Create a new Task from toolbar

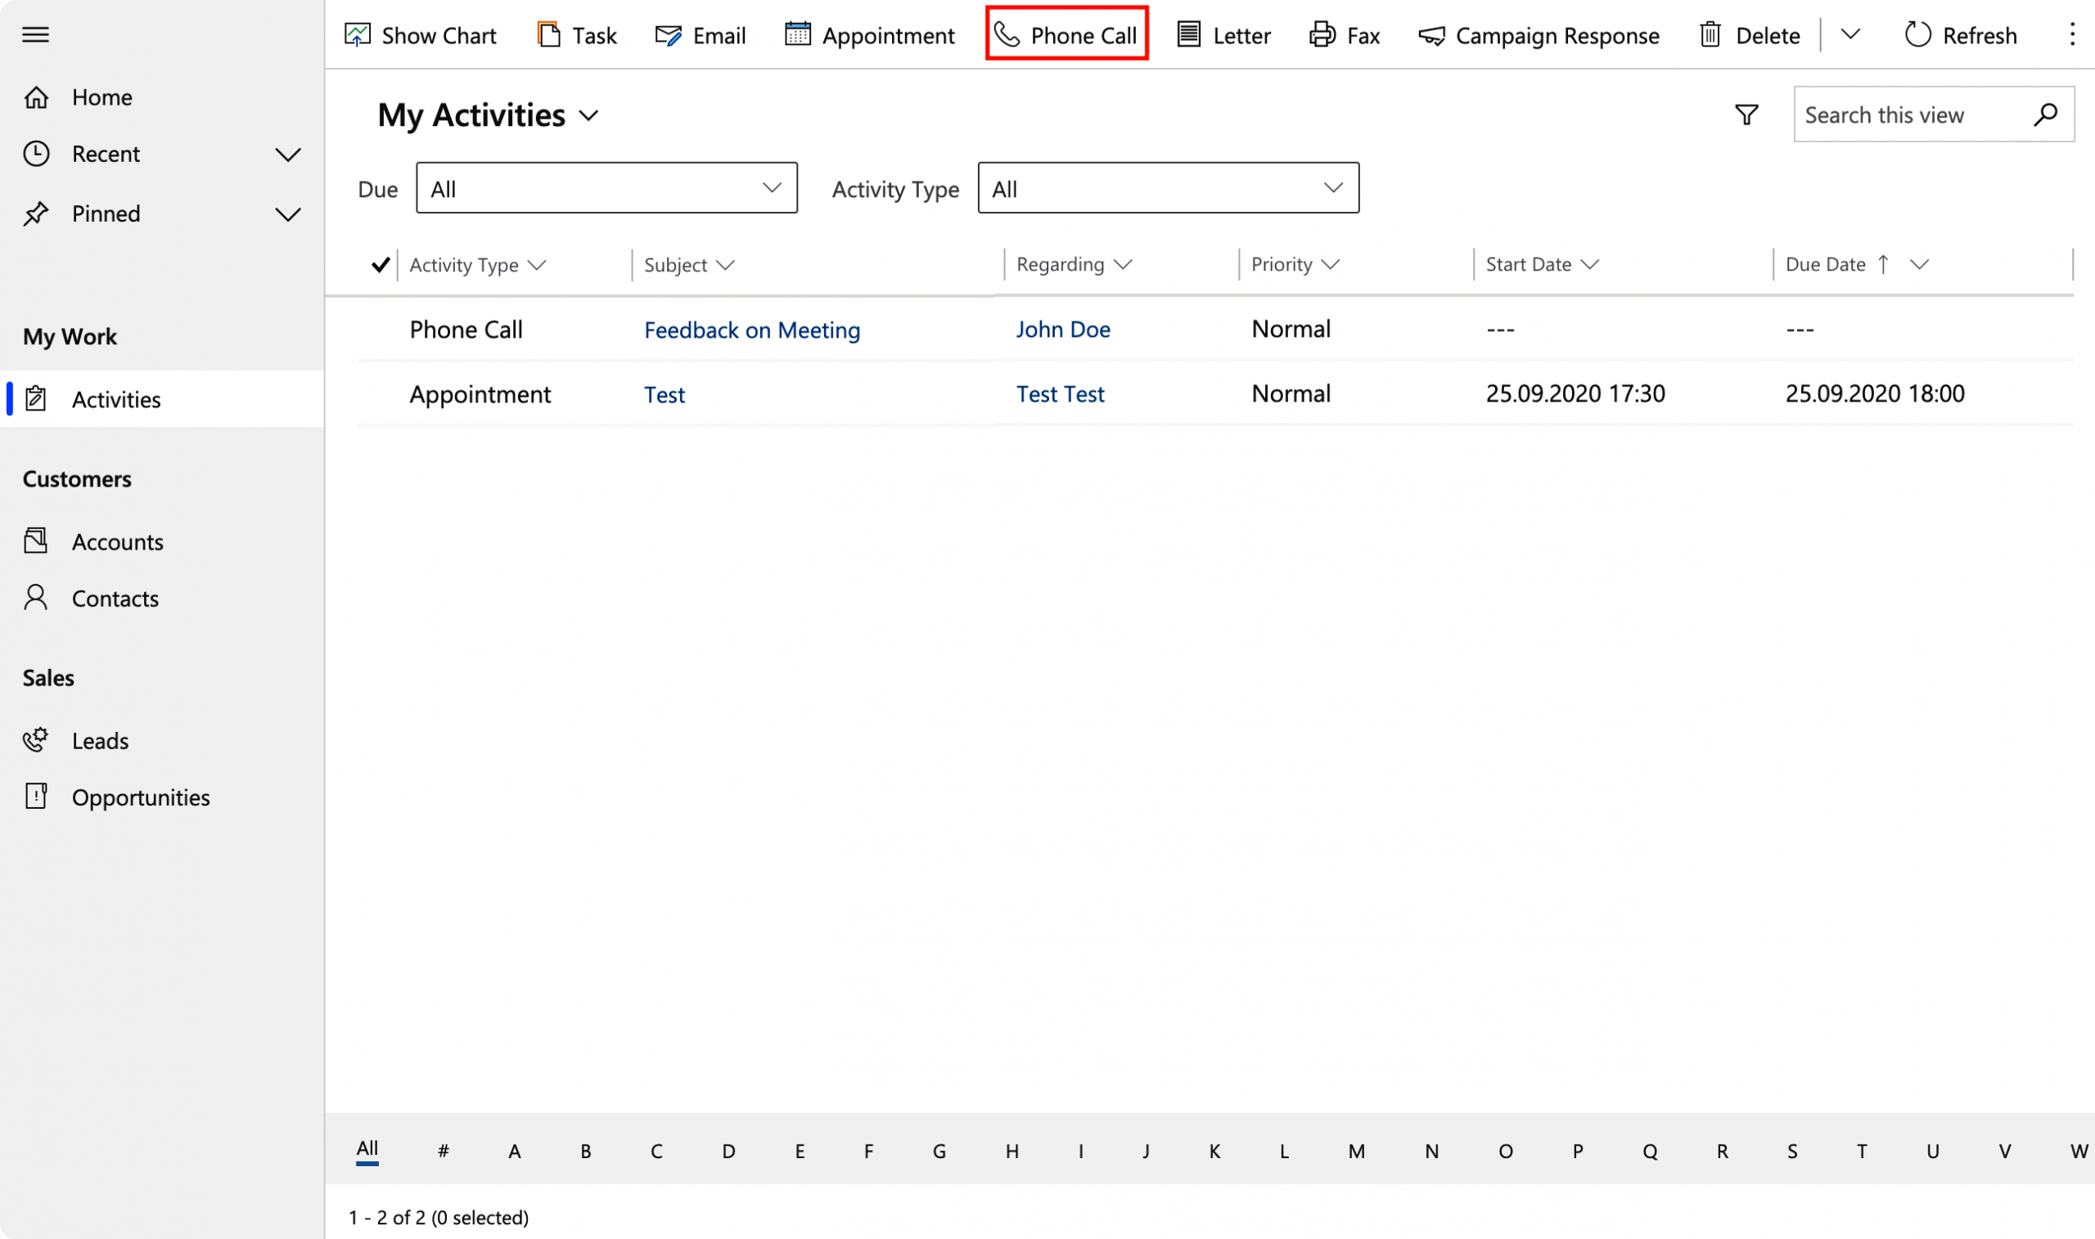click(576, 35)
